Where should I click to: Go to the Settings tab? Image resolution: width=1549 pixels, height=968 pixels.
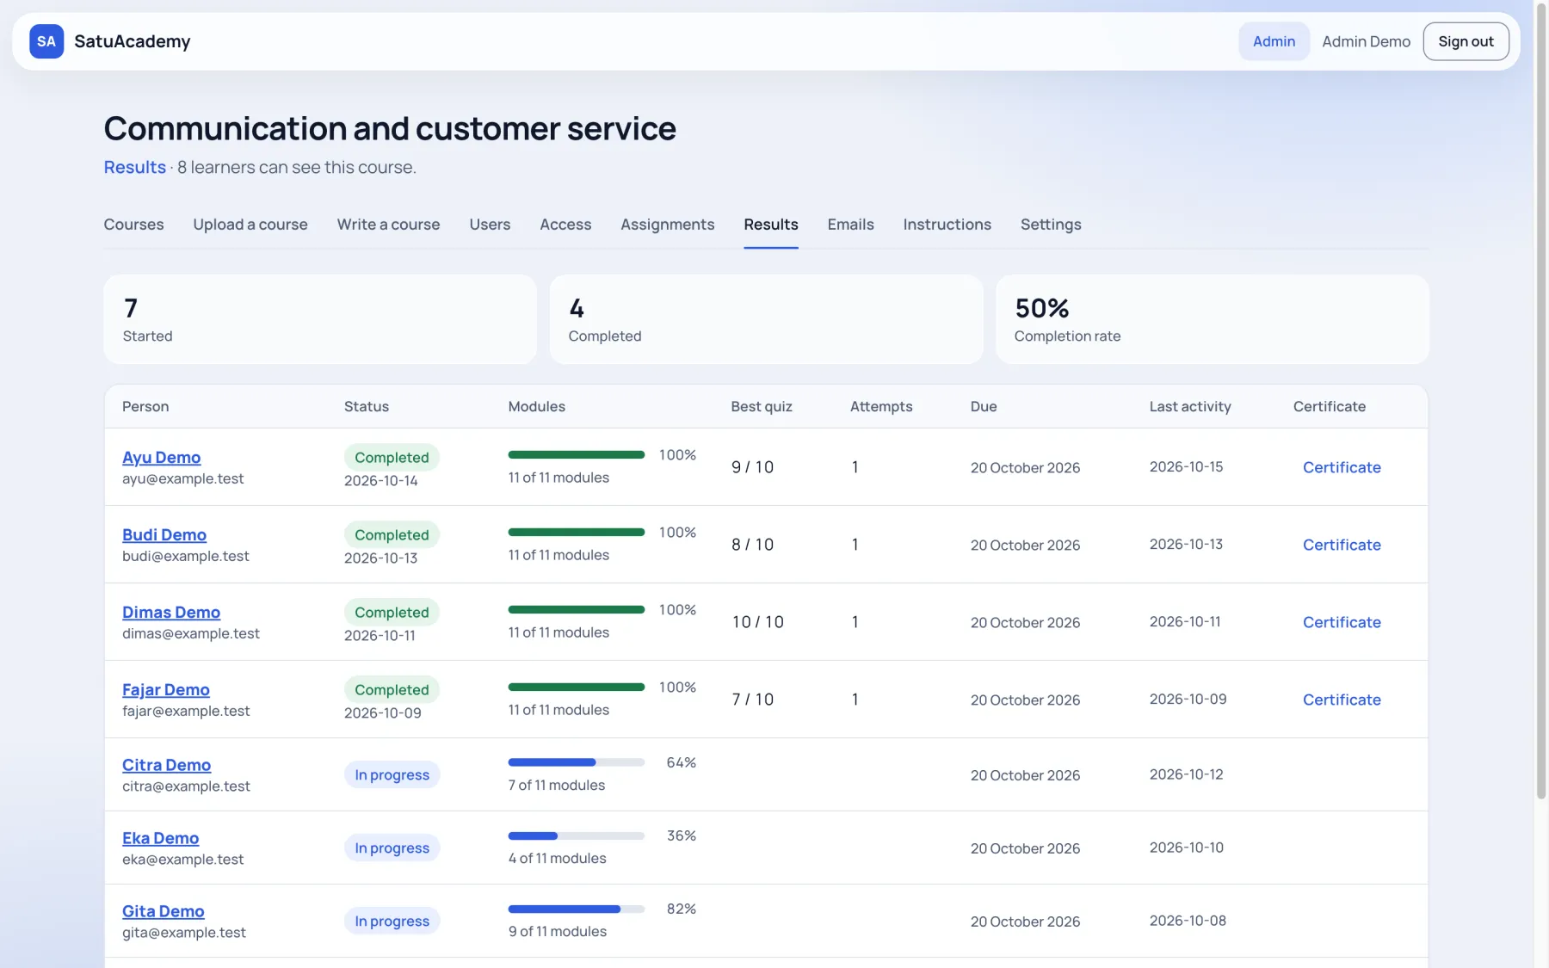click(1051, 225)
